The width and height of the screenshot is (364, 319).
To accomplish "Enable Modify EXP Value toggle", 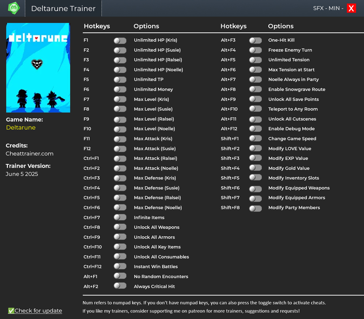I will 255,158.
